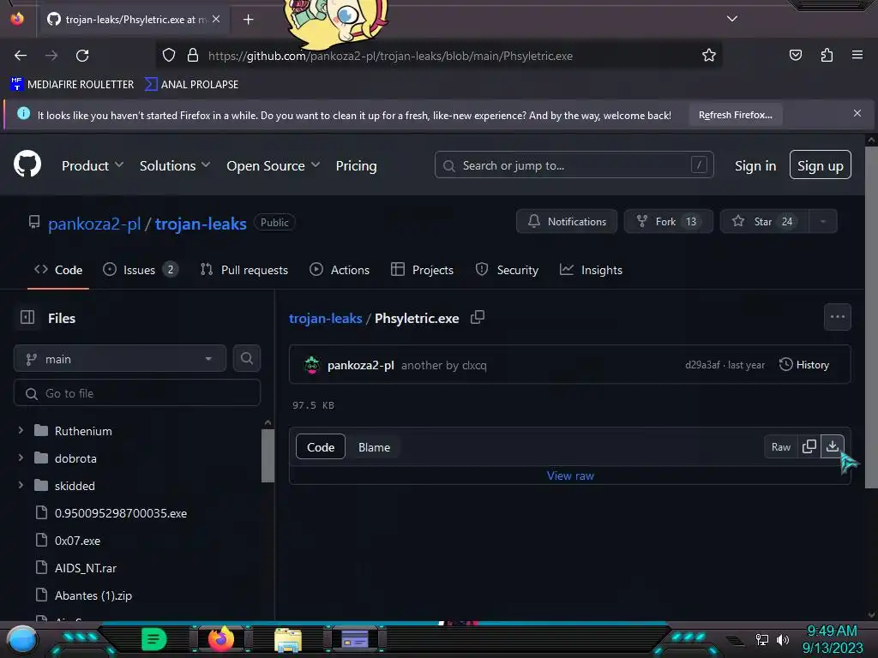Open the another by clxcq commit message

click(x=444, y=365)
